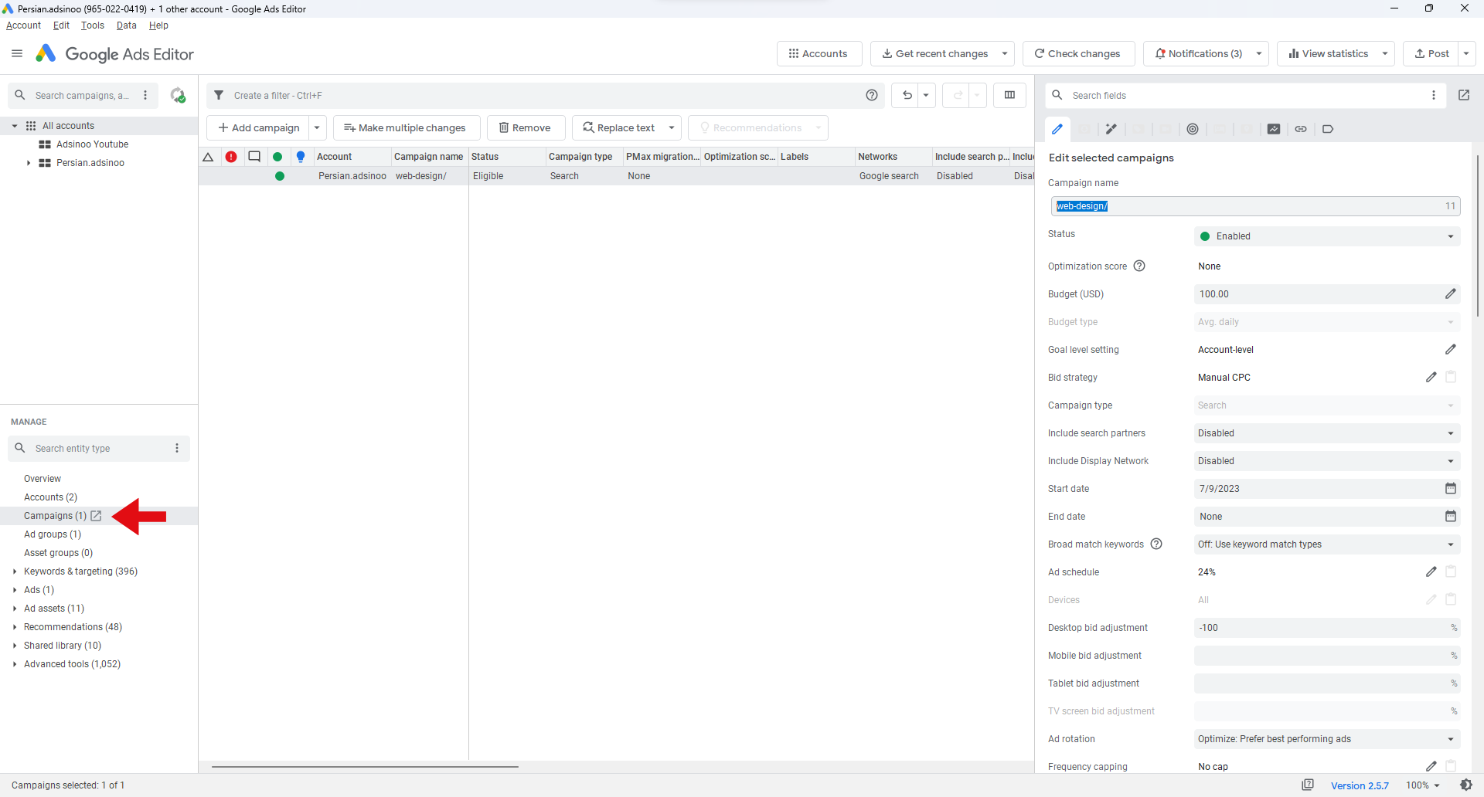Click Check changes button

(x=1078, y=53)
